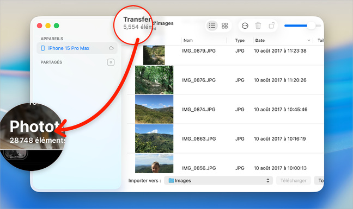Click the cloud icon beside iPhone
353x209 pixels.
(x=111, y=48)
